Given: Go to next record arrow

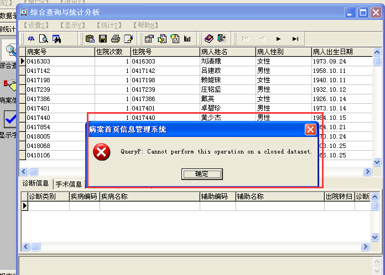Looking at the screenshot, I should (x=278, y=39).
